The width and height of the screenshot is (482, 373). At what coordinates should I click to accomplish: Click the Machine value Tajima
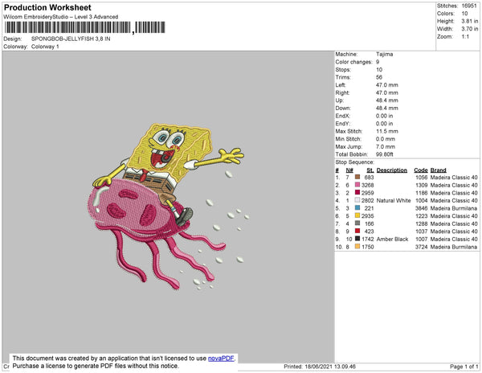[x=384, y=54]
